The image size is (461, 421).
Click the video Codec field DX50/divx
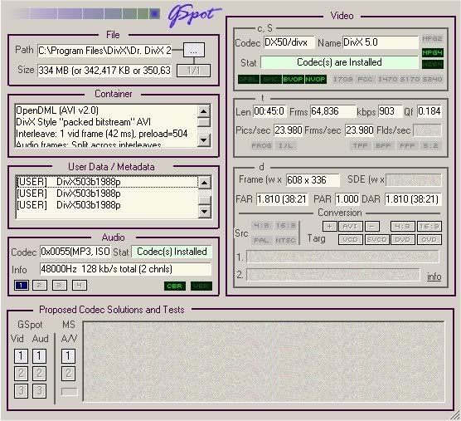tap(289, 42)
